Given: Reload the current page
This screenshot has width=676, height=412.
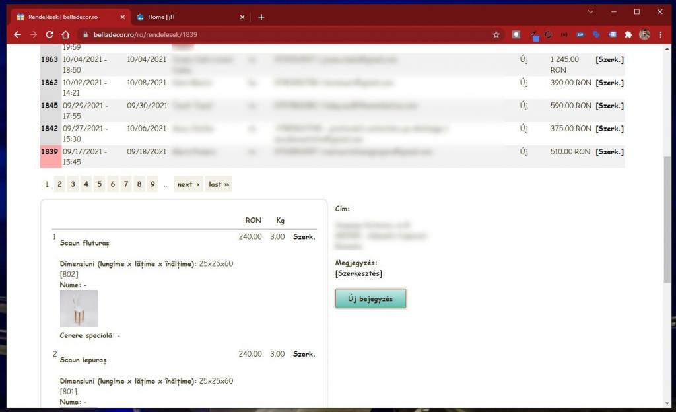Looking at the screenshot, I should [x=50, y=35].
